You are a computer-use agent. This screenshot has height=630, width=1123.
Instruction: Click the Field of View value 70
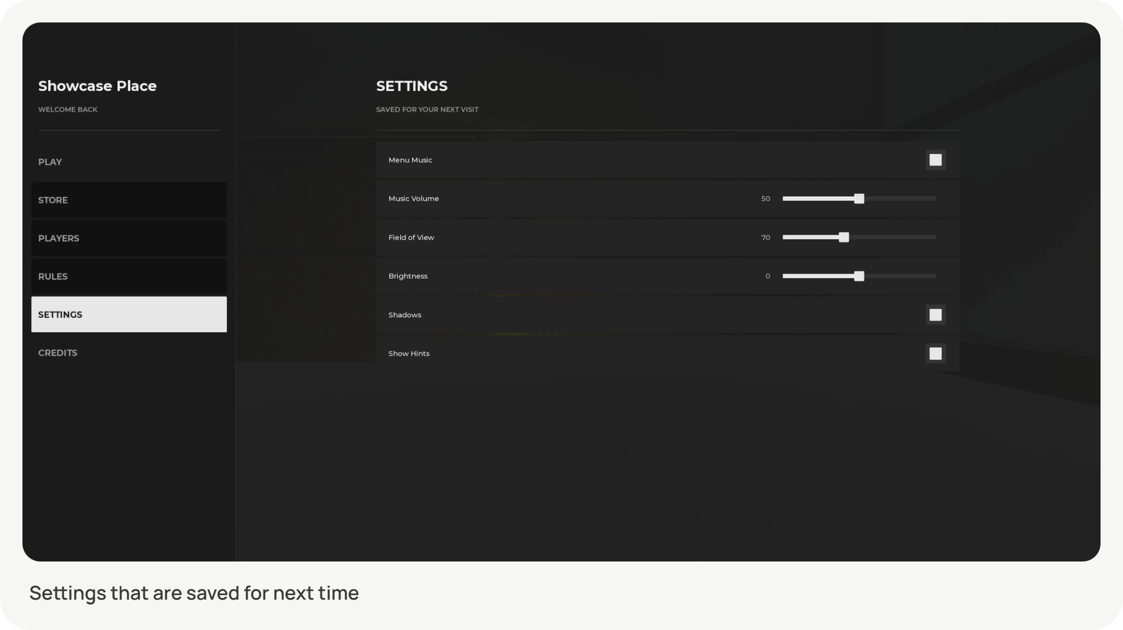766,238
